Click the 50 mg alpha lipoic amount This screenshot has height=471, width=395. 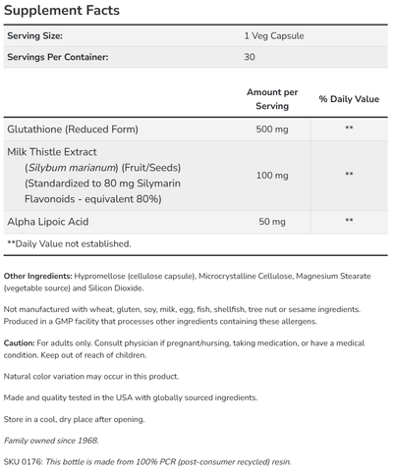click(272, 222)
